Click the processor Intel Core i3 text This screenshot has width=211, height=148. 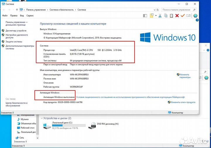(x=96, y=50)
